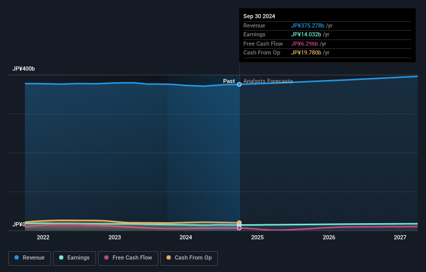Click the Earnings value JP¥14.032b

pyautogui.click(x=306, y=34)
